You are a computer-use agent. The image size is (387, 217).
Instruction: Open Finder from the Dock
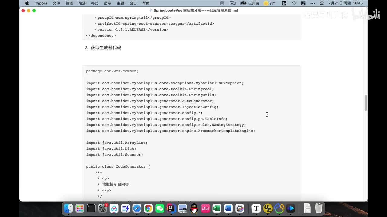coord(68,208)
